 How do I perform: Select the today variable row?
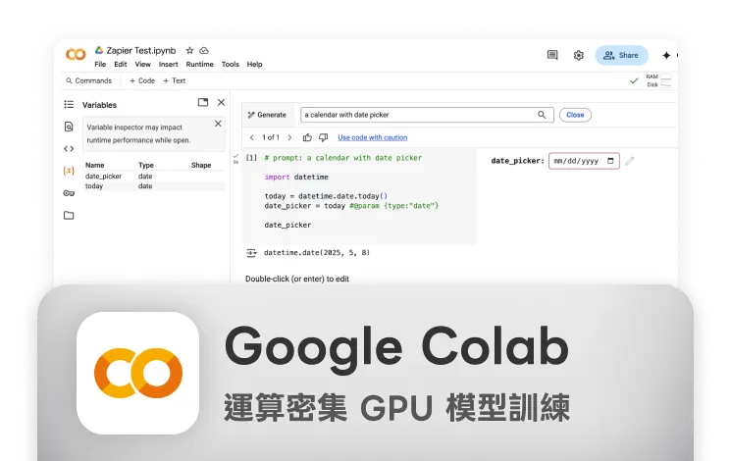tap(154, 186)
